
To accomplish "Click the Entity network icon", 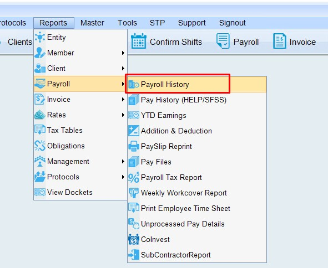I will (40, 37).
